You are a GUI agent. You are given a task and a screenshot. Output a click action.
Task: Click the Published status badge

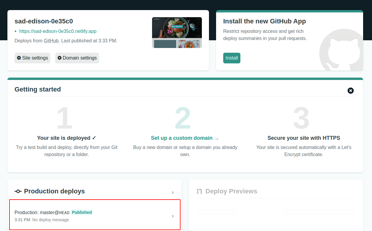pos(82,212)
